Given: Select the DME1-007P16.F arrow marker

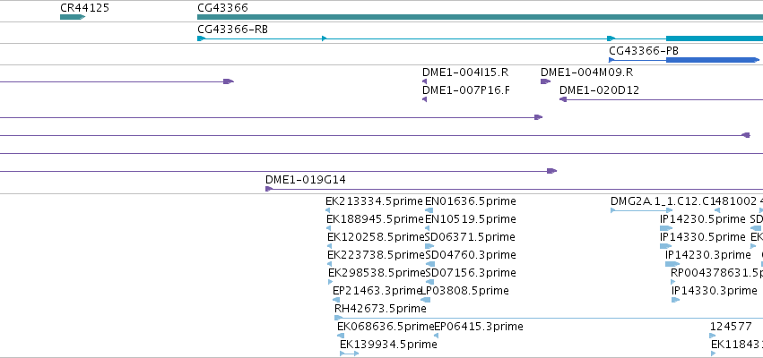Looking at the screenshot, I should click(425, 99).
